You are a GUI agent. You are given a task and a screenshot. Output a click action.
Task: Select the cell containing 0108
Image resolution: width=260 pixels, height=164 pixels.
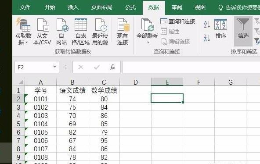coord(40,157)
